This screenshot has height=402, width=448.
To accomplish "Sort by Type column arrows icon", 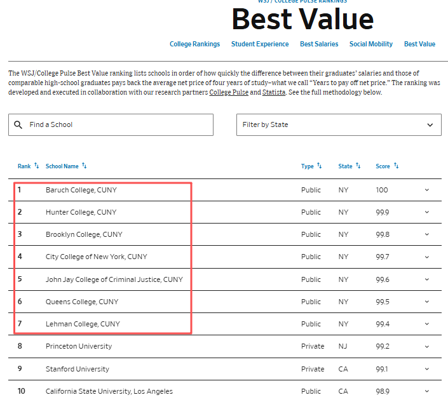I will tap(320, 166).
